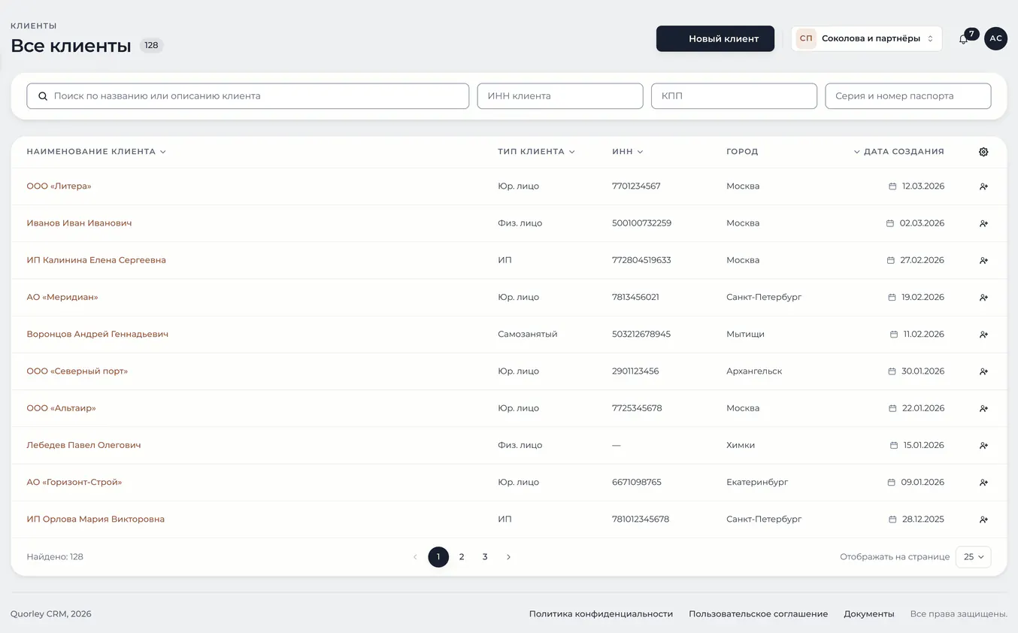Viewport: 1018px width, 633px height.
Task: Focus the КПП filter field
Action: click(x=734, y=96)
